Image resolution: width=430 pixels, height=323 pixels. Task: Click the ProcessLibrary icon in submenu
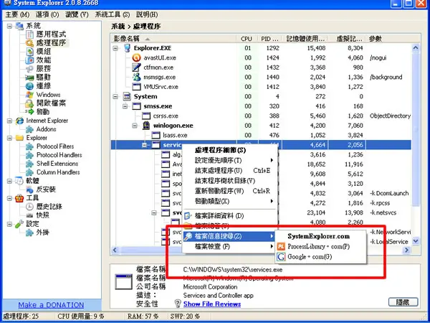pos(281,246)
